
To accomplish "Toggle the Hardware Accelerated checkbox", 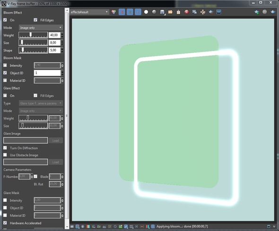I will pos(5,223).
